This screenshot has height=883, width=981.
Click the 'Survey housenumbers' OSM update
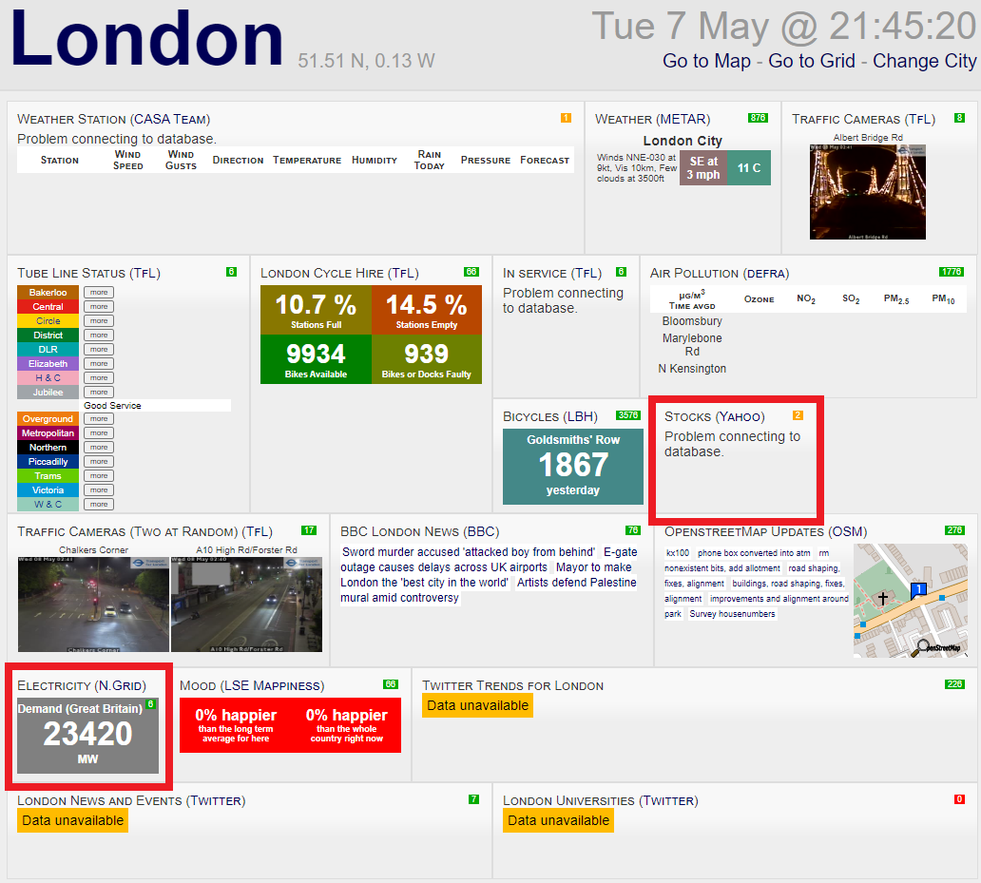click(732, 614)
